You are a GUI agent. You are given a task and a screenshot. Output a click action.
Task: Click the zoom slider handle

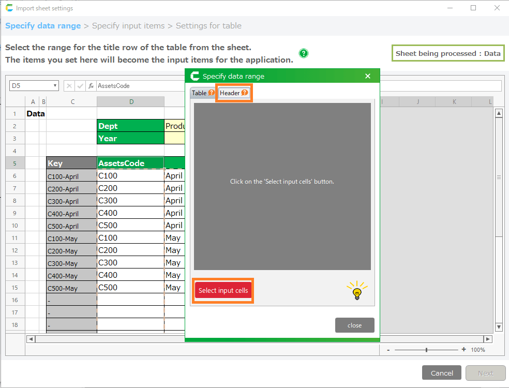(x=426, y=350)
